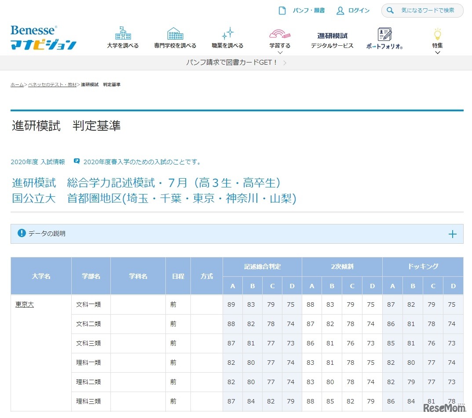Click the search magnifier icon

coord(390,11)
